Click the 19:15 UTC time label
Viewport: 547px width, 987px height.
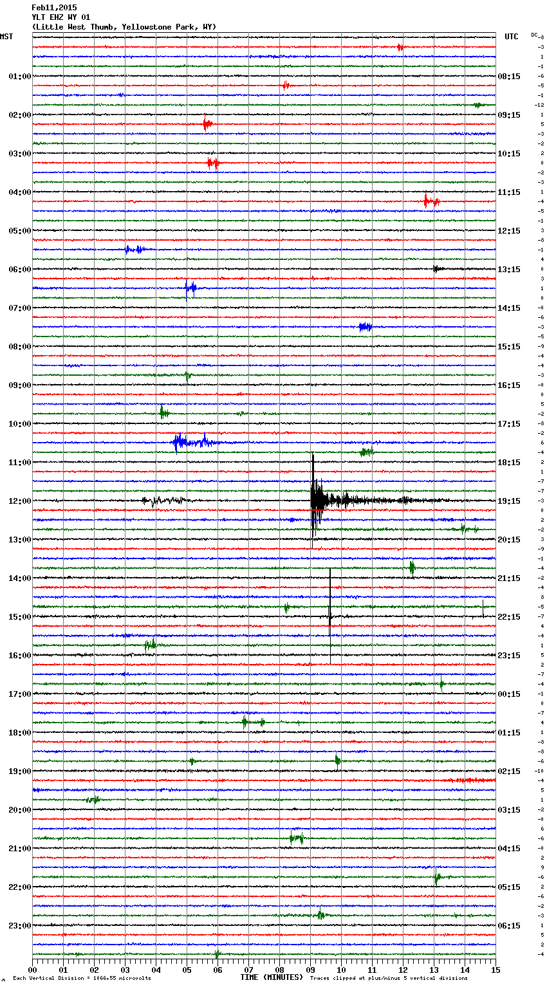click(x=509, y=501)
